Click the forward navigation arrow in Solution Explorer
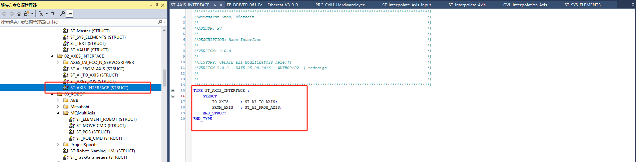The width and height of the screenshot is (636, 162). (x=12, y=14)
